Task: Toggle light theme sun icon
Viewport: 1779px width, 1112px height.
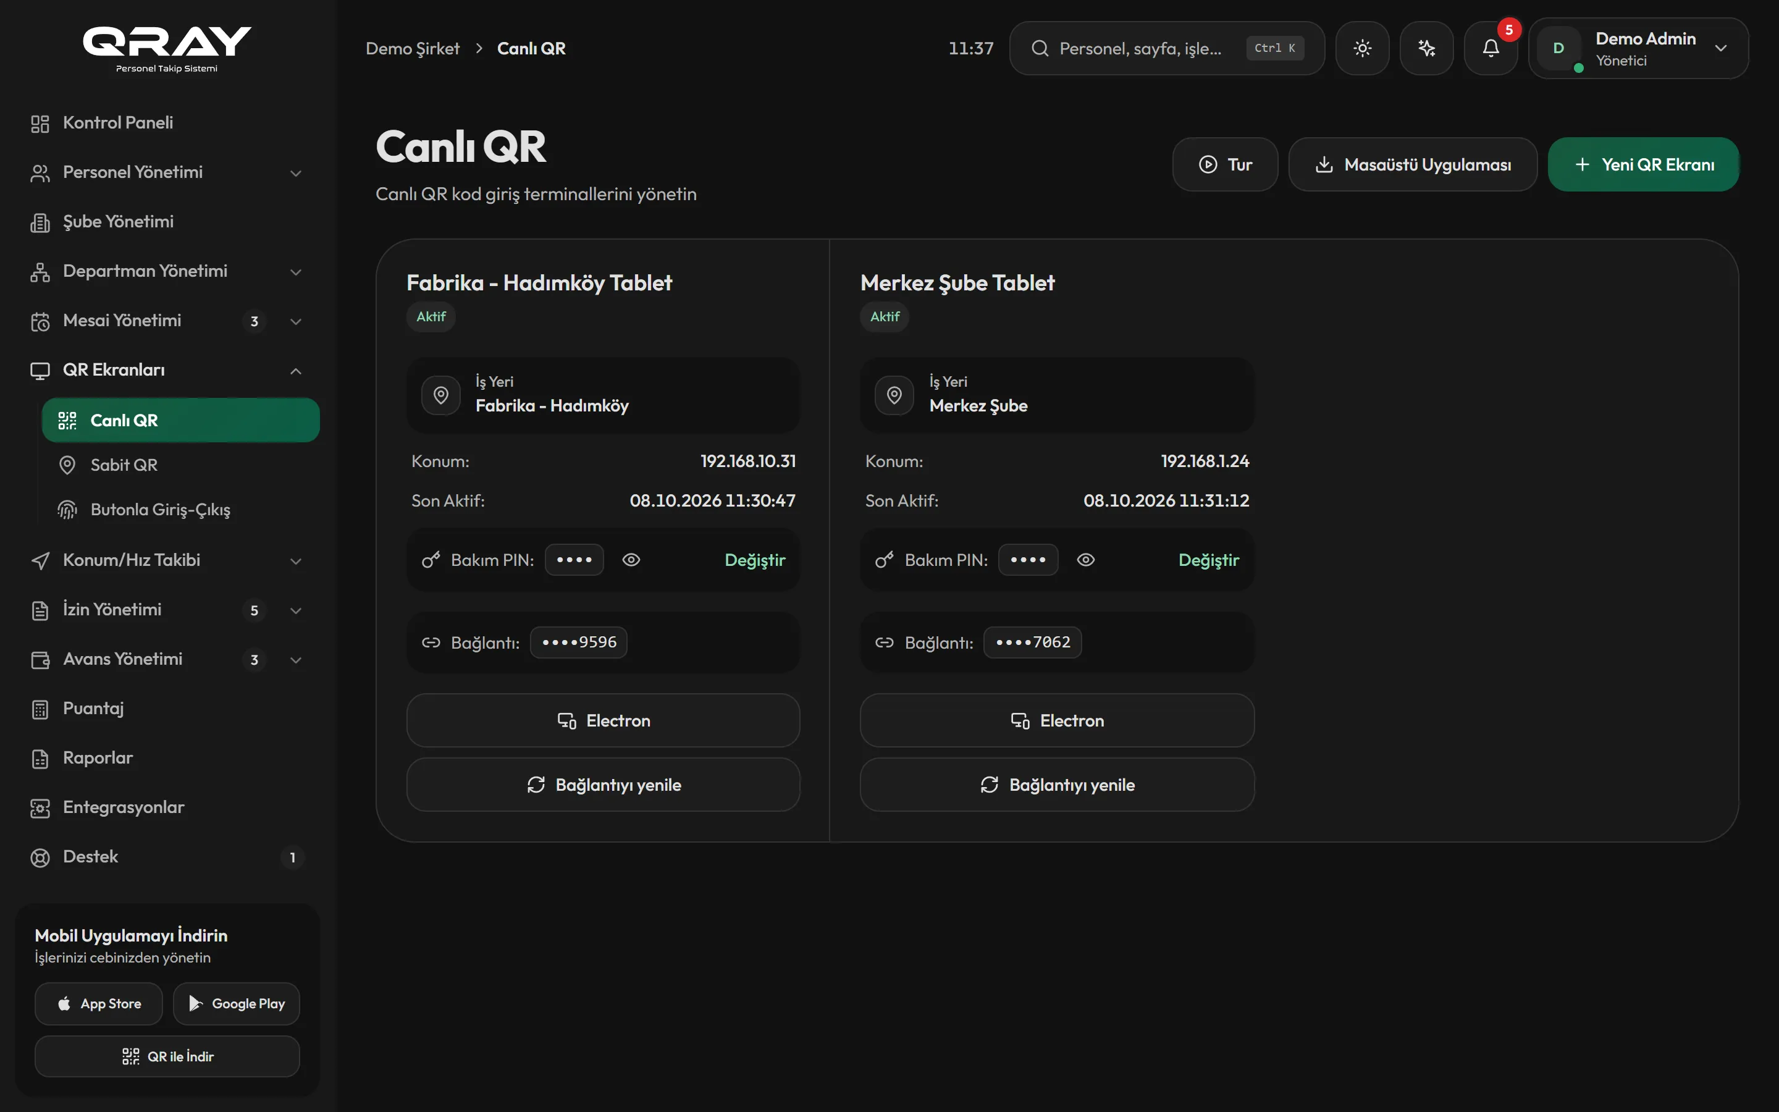Action: coord(1362,49)
